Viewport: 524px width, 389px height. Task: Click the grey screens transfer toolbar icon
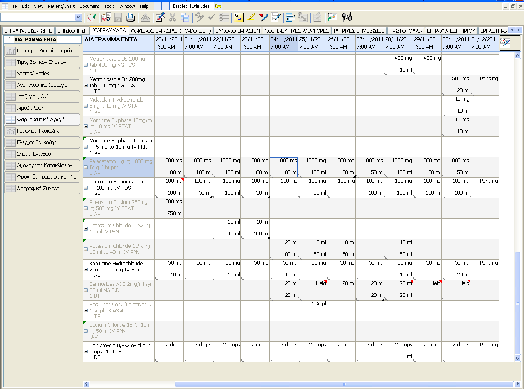pos(303,17)
